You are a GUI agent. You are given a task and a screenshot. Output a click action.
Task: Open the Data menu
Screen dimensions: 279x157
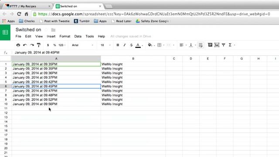click(x=78, y=36)
